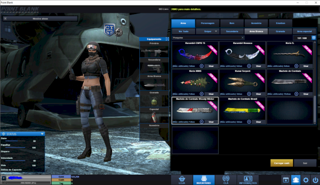Click the Dano status bar
The image size is (320, 185).
click(x=16, y=141)
